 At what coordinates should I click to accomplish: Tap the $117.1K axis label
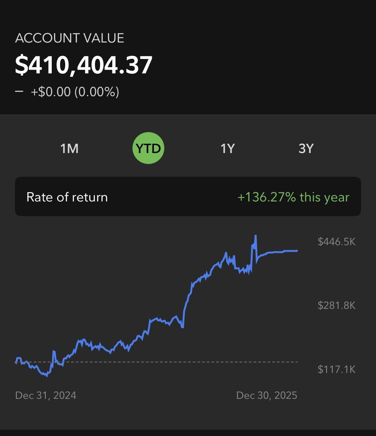click(336, 369)
